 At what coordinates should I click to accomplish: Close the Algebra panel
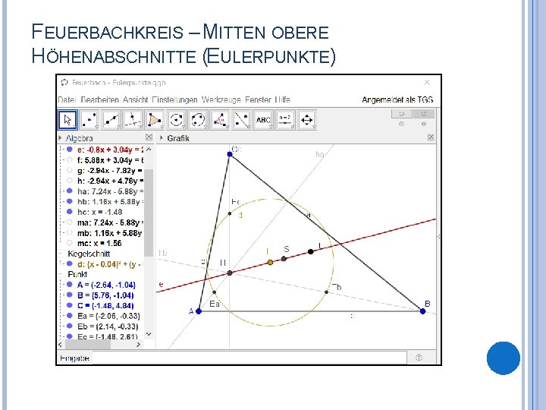(149, 137)
